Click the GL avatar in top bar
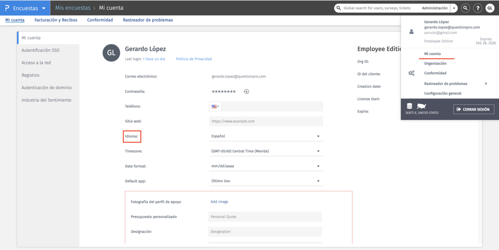The height and width of the screenshot is (250, 499). [x=490, y=8]
